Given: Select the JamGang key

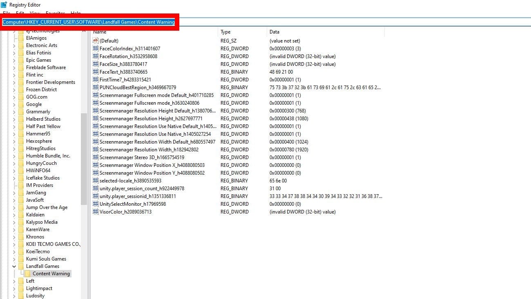Looking at the screenshot, I should [x=36, y=193].
